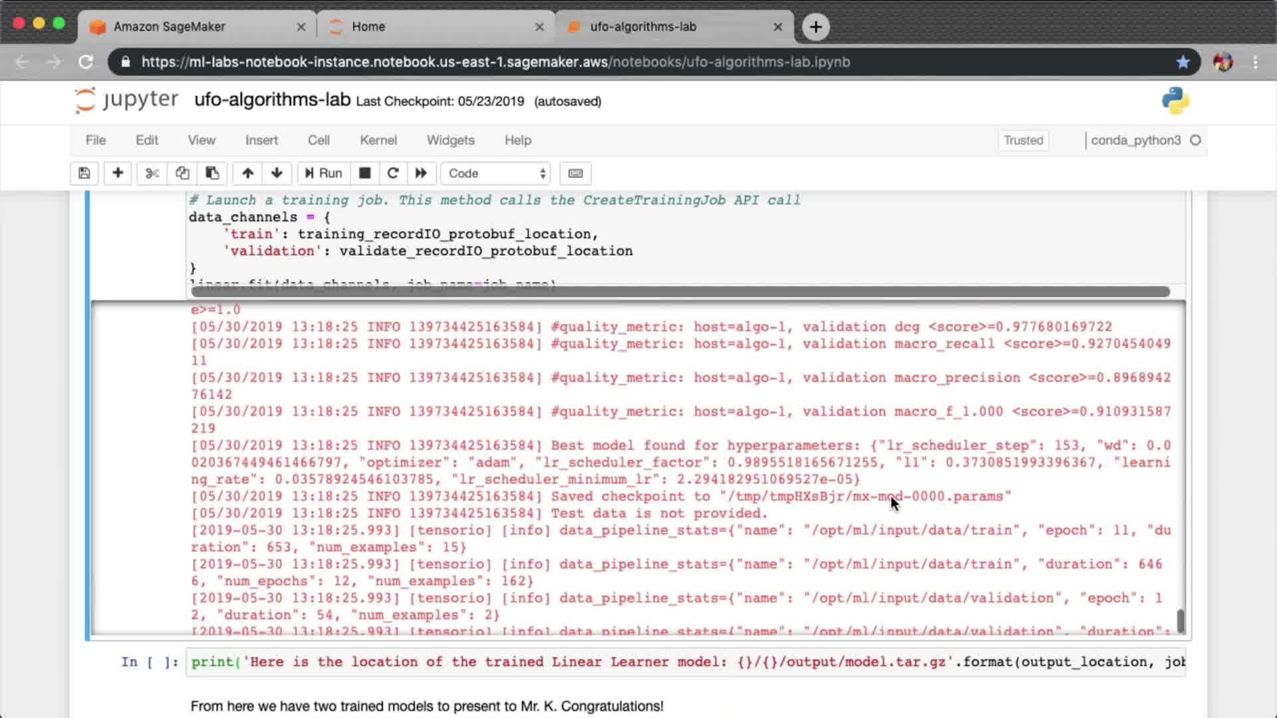Insert a cell below with plus icon
Screen dimensions: 1277x718
118,174
